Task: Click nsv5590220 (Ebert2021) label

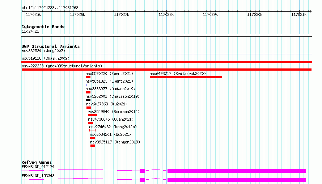Action: click(x=109, y=74)
